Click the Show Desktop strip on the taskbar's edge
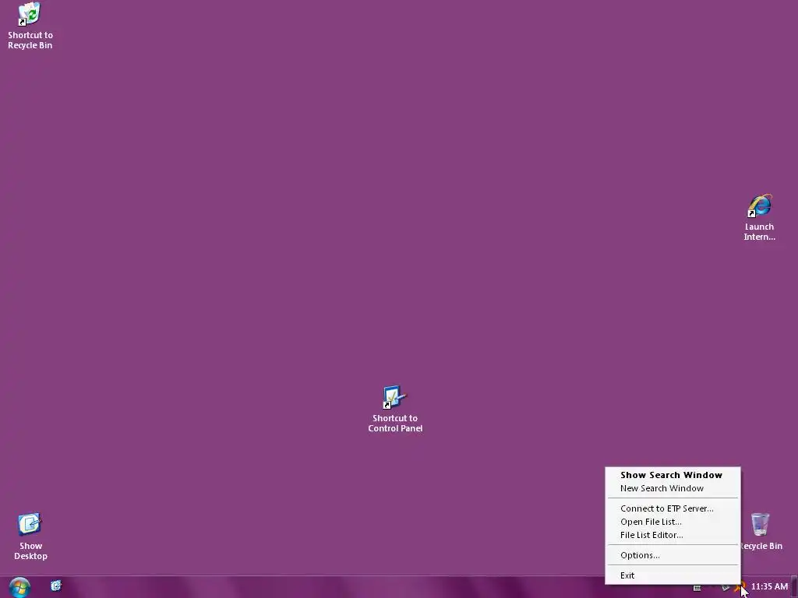 click(794, 587)
